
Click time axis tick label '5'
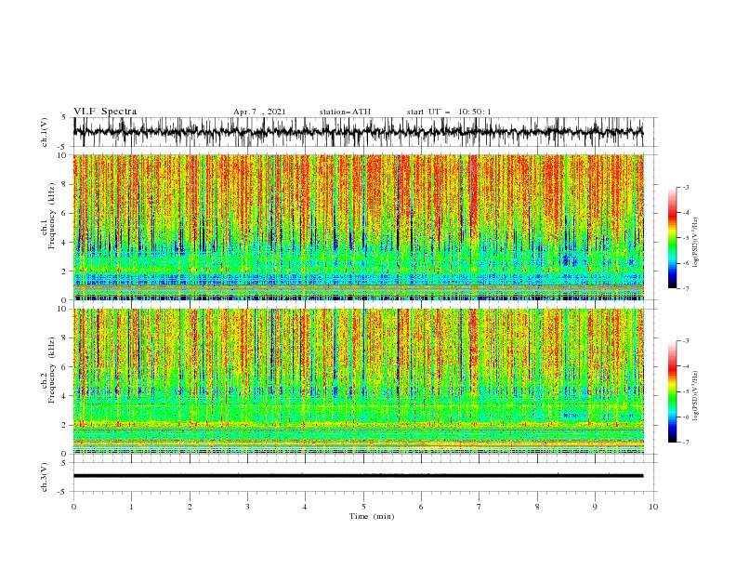coord(363,507)
